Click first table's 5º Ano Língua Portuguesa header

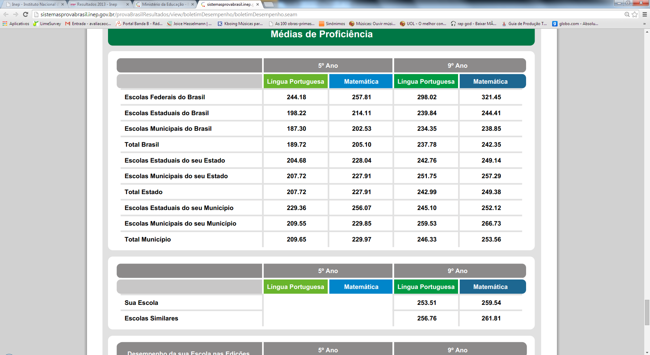coord(296,81)
